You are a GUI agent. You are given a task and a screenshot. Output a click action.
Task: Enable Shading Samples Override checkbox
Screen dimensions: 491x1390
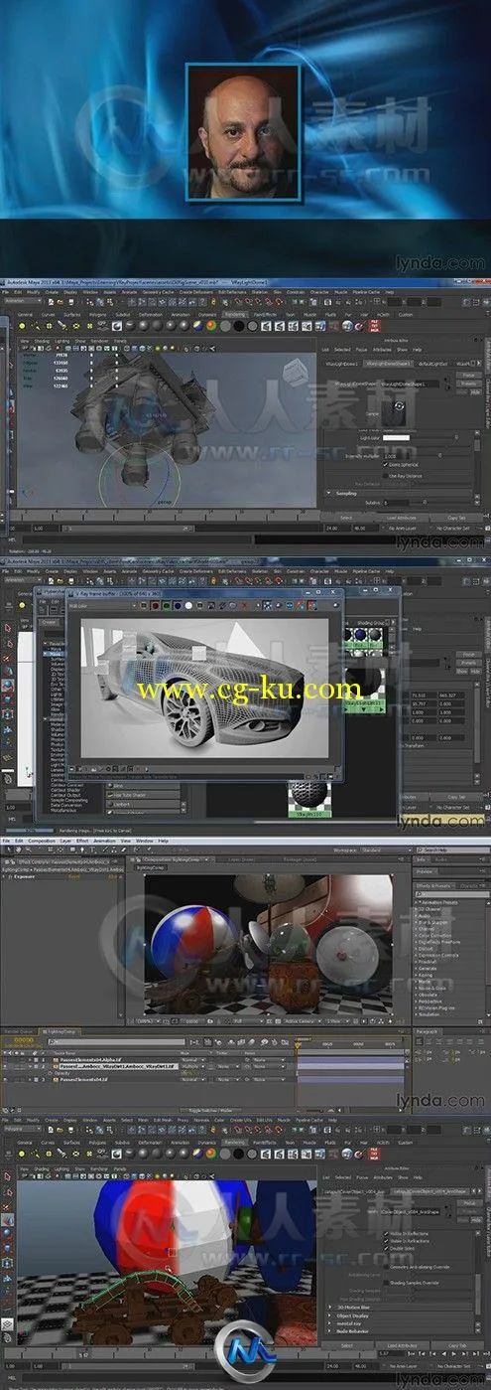tap(386, 1283)
